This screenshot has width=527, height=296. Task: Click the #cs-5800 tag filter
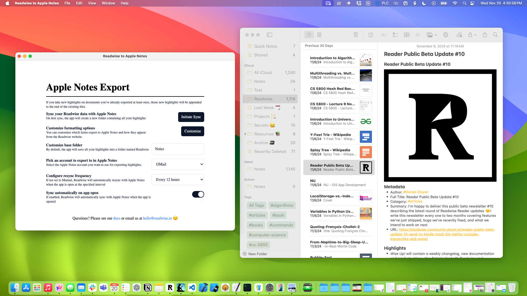pyautogui.click(x=258, y=245)
